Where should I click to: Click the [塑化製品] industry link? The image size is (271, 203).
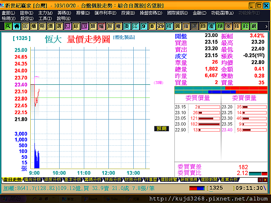click(124, 37)
